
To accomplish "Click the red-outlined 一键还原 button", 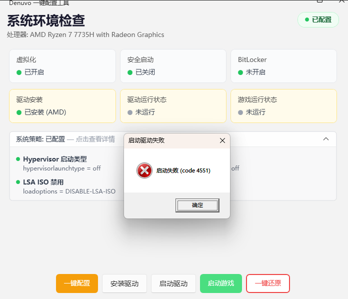I will click(x=267, y=283).
